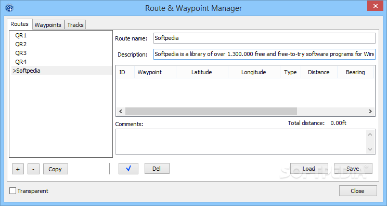This screenshot has width=387, height=206.
Task: Select route QR2 in list
Action: coord(61,44)
